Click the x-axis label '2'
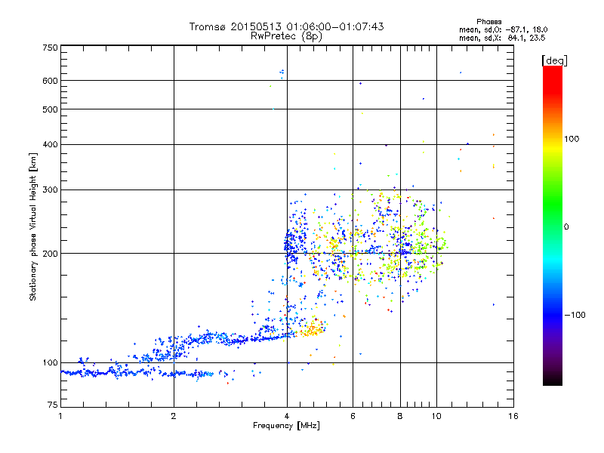This screenshot has height=453, width=604. [174, 416]
